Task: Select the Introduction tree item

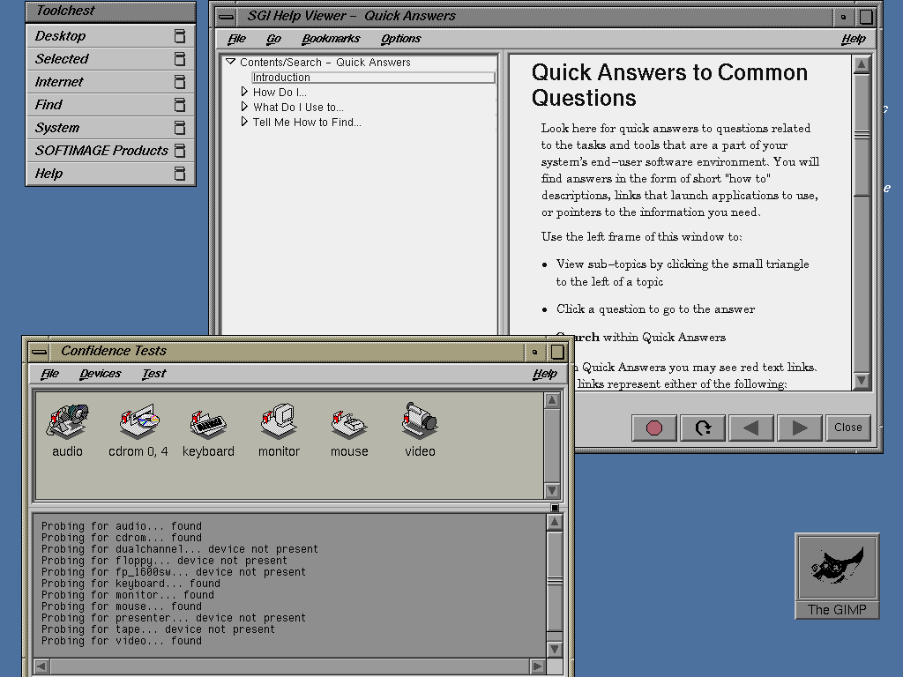Action: click(x=373, y=78)
